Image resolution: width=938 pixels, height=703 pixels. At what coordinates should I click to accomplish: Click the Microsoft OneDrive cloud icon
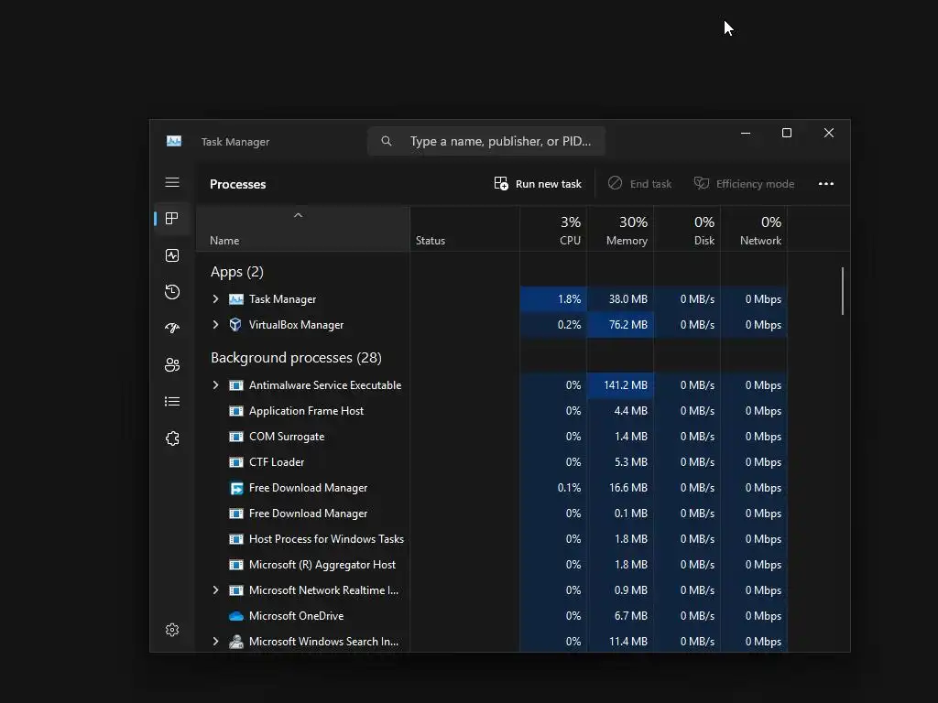[236, 616]
